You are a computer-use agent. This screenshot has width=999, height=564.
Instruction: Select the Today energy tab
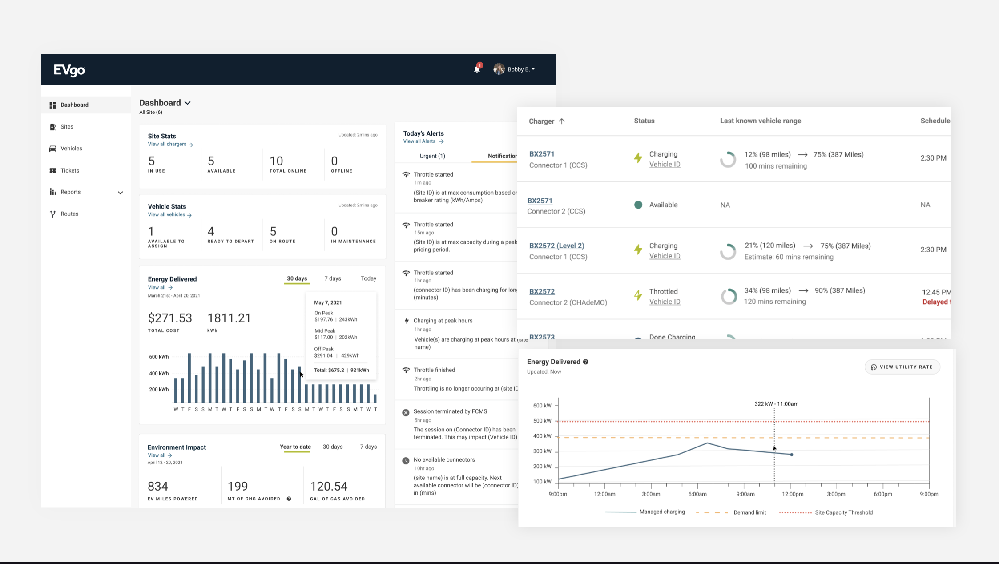(x=368, y=278)
